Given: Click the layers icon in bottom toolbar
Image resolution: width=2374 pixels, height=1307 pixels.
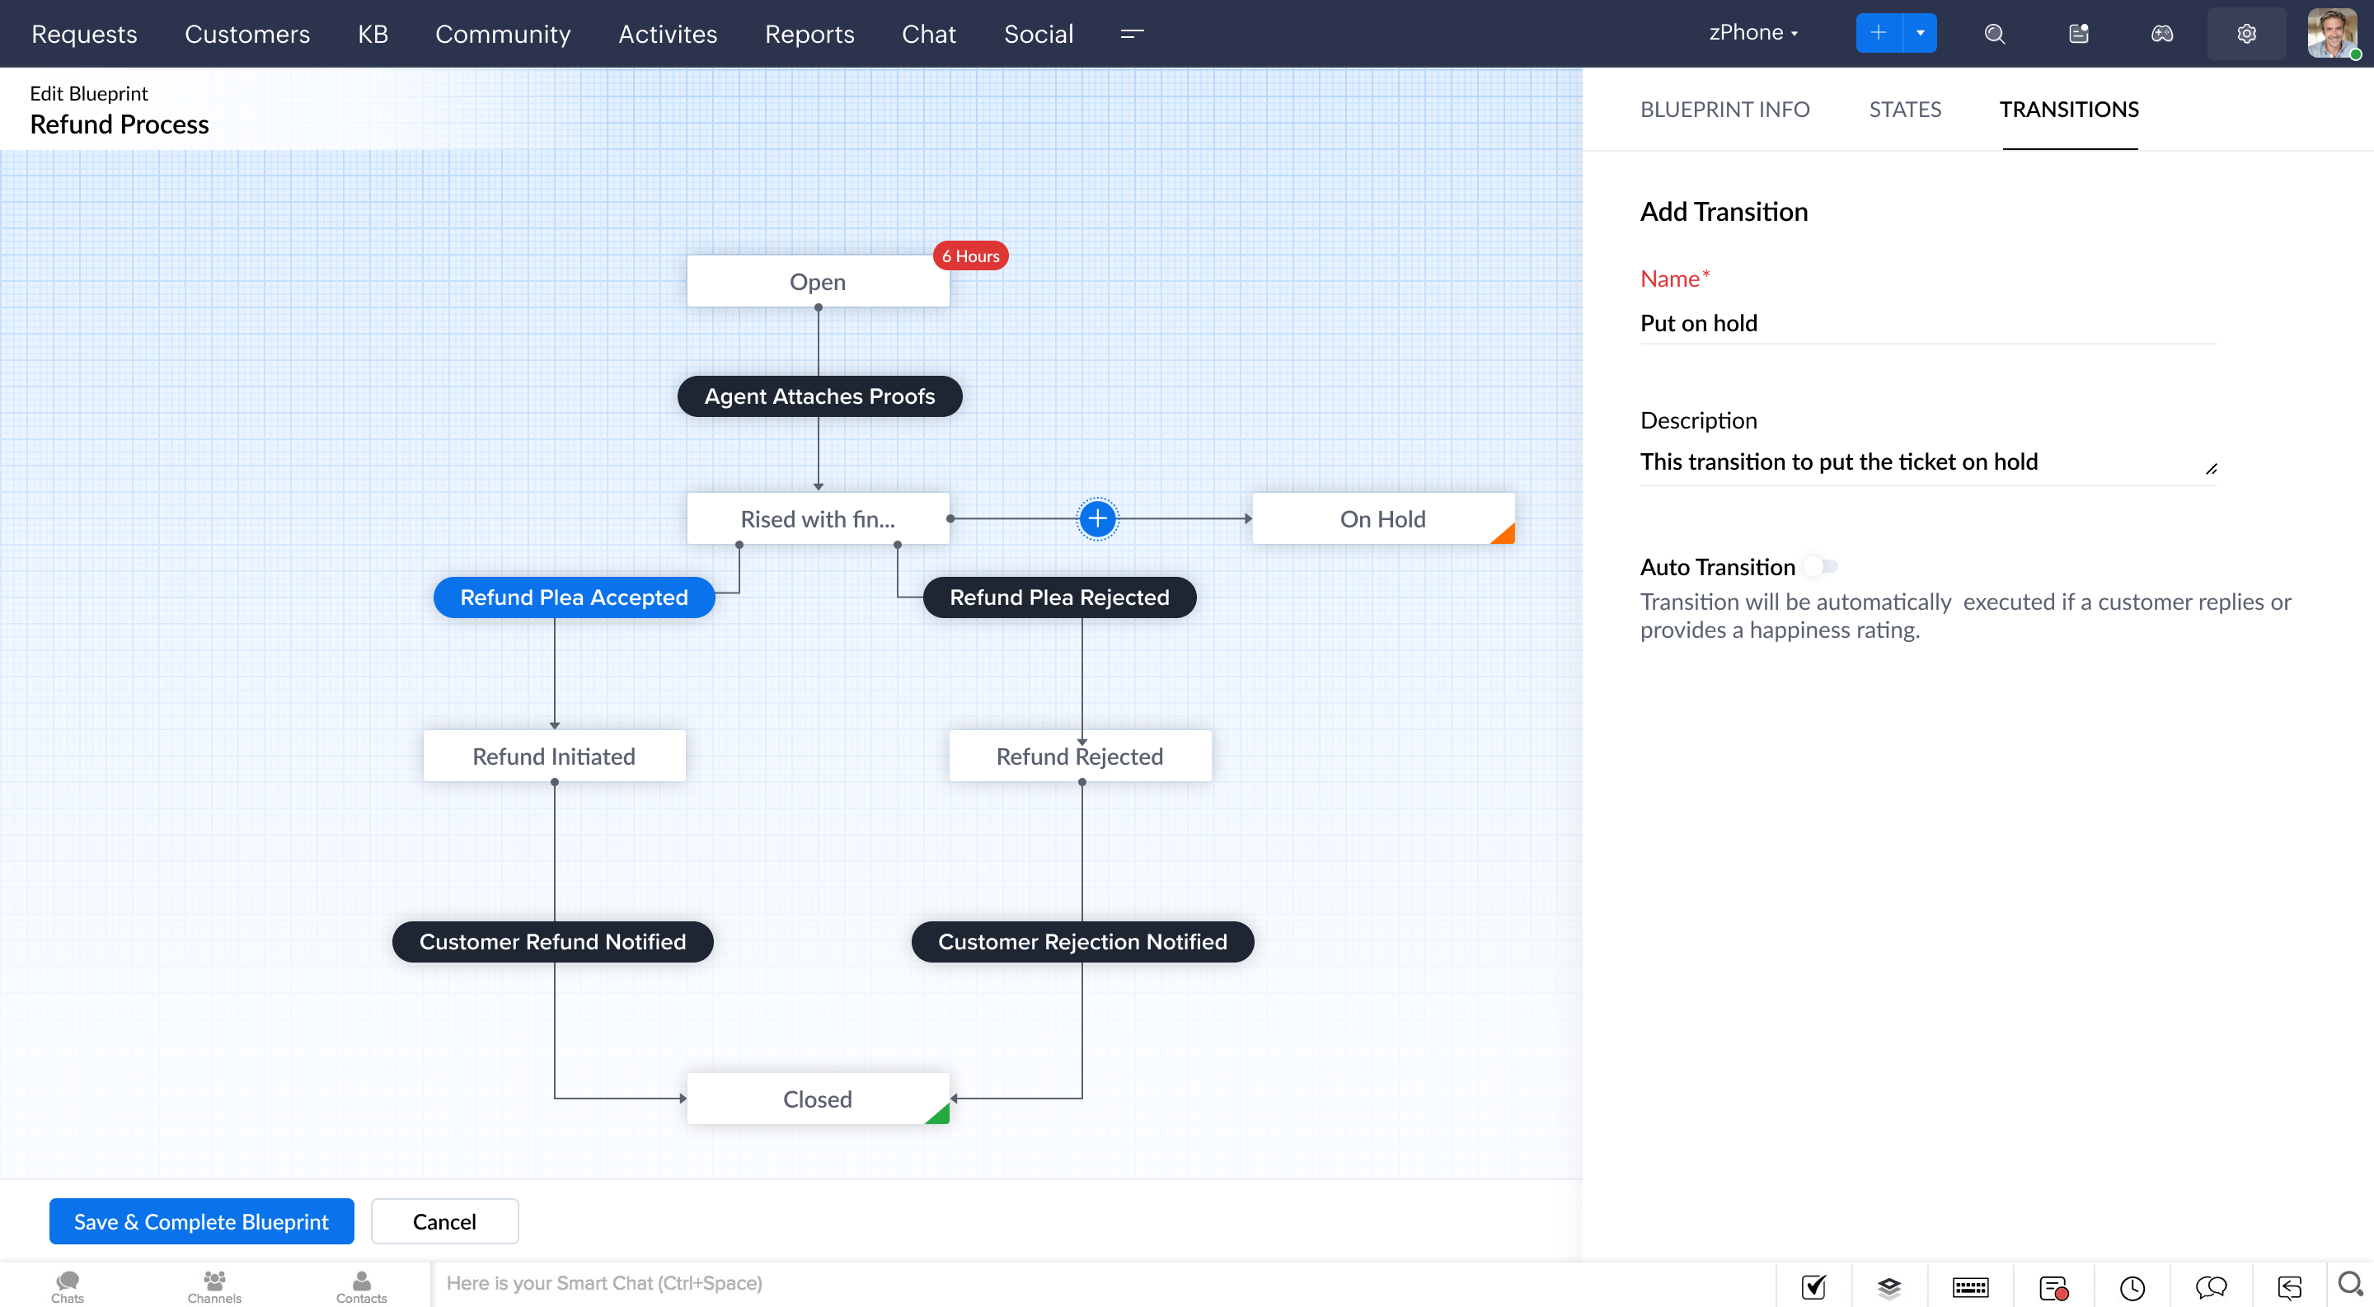Looking at the screenshot, I should point(1888,1286).
